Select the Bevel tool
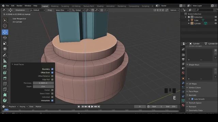 click(5, 78)
